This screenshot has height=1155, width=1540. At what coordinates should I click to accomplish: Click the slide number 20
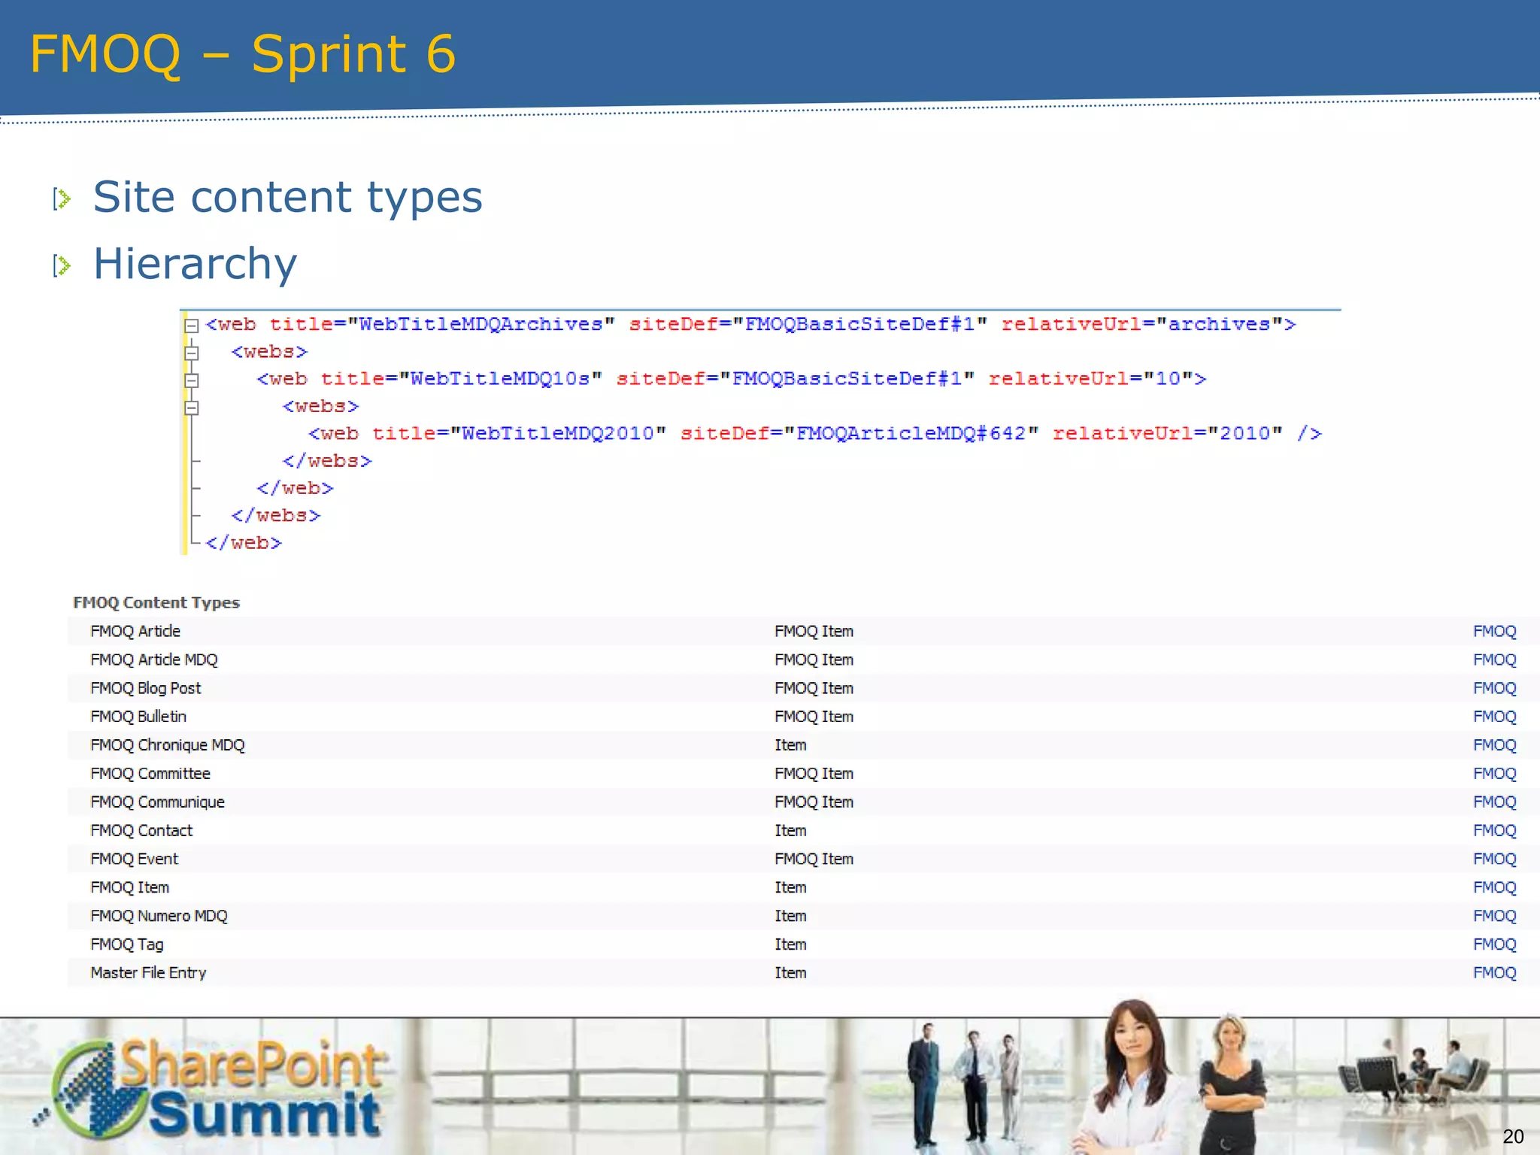coord(1513,1136)
